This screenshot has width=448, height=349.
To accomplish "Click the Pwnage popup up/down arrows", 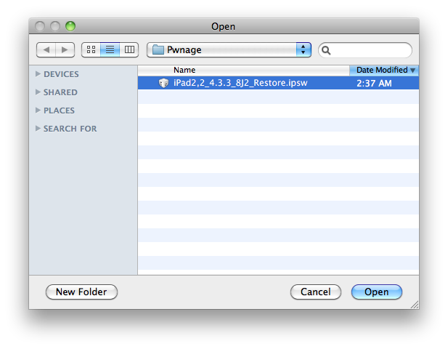I will [x=304, y=49].
